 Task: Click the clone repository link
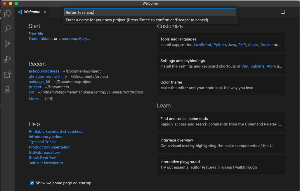pyautogui.click(x=74, y=38)
